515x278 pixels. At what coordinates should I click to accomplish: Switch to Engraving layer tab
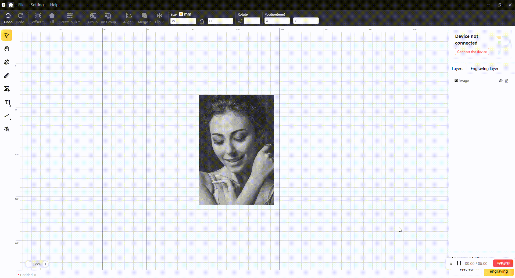pos(484,69)
